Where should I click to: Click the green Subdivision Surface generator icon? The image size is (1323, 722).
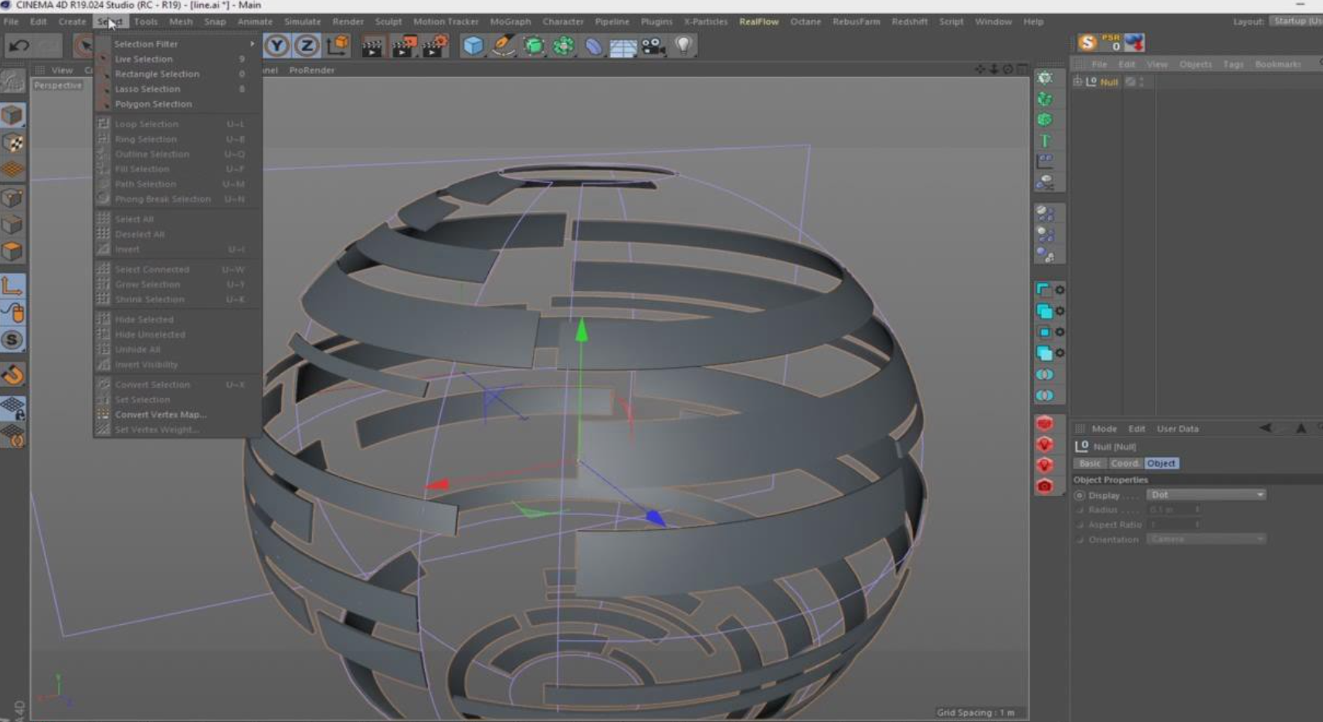[x=534, y=46]
